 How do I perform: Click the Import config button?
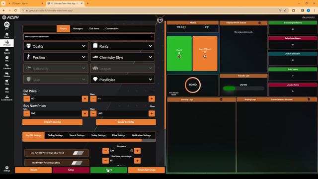coord(52,122)
